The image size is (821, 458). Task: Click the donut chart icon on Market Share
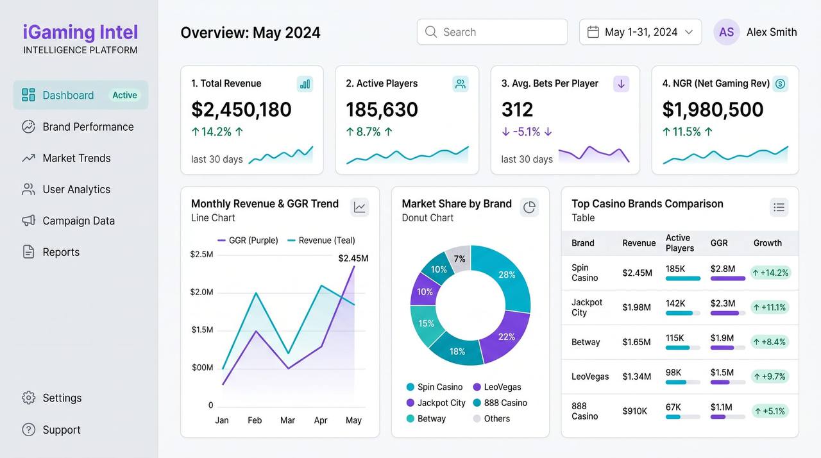tap(529, 207)
